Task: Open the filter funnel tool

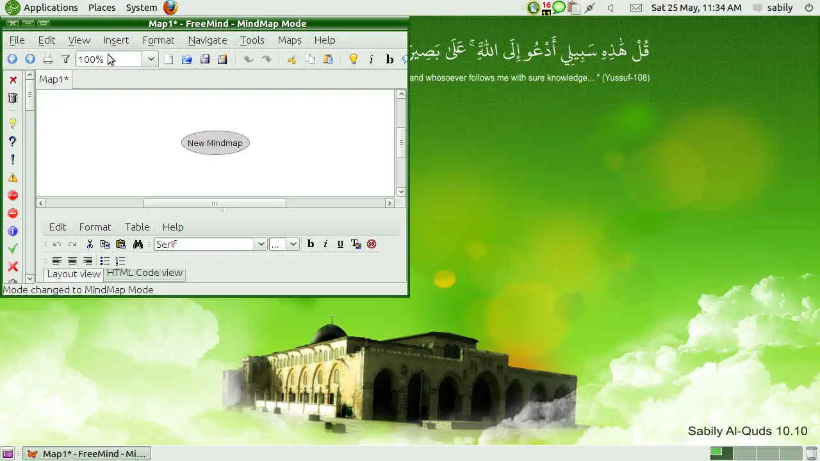Action: pos(65,59)
